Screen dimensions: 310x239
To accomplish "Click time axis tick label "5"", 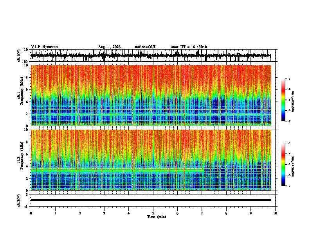I will coord(153,213).
